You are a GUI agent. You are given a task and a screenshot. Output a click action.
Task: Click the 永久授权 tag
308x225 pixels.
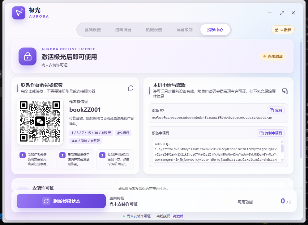[123, 133]
